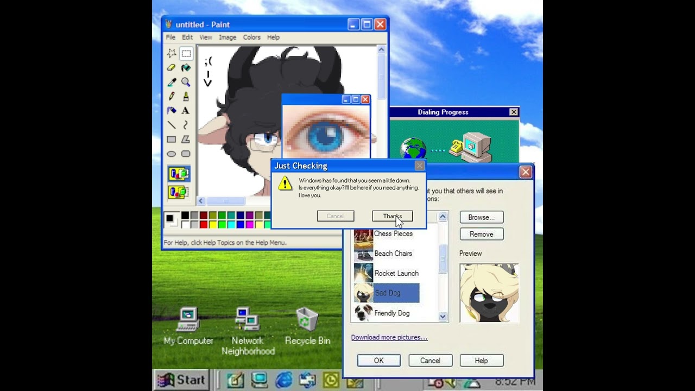Pick the yellow color swatch in the palette
Viewport: 695px width, 391px height.
pos(213,224)
